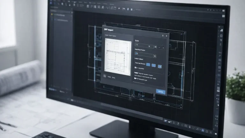The height and width of the screenshot is (138, 245).
Task: Click the drawing preview thumbnail in DFF Import
Action: pos(118,57)
